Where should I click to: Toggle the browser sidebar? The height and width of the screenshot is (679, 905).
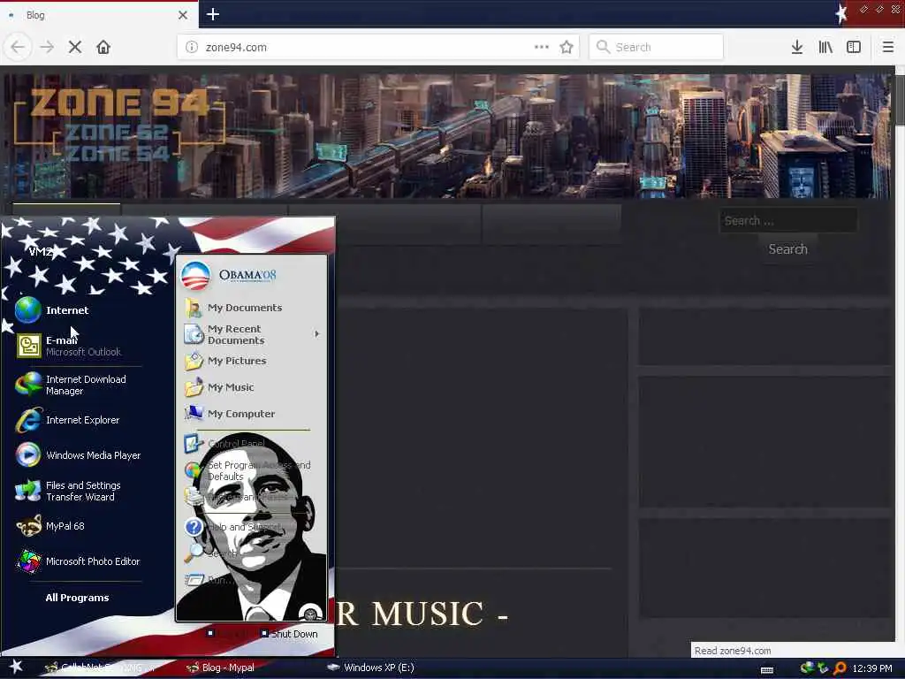click(x=854, y=47)
